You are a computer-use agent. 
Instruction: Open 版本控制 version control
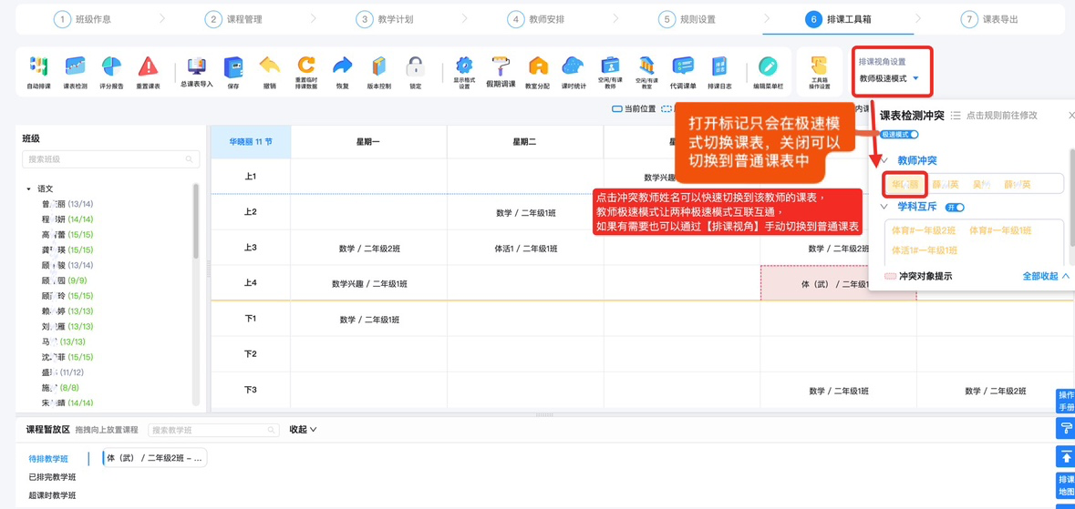(378, 72)
